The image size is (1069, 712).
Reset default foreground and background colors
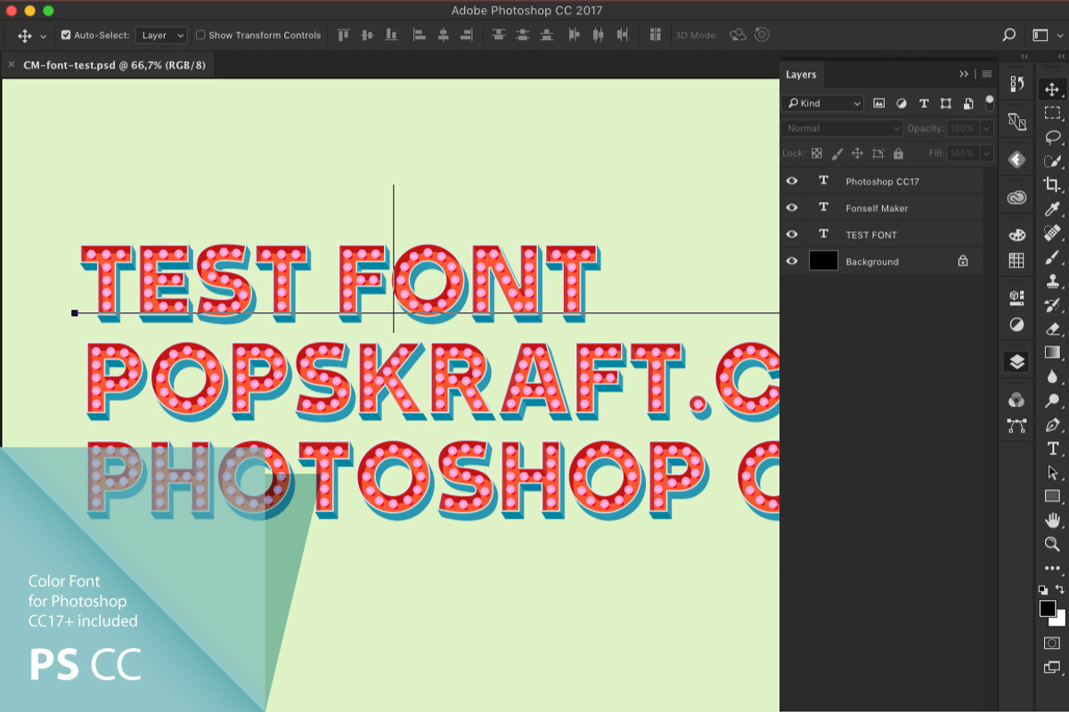coord(1043,589)
